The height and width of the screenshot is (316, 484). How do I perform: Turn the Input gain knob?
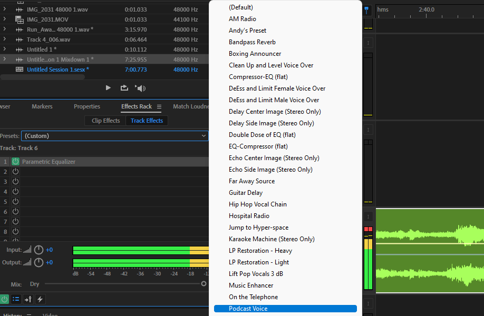pos(38,250)
